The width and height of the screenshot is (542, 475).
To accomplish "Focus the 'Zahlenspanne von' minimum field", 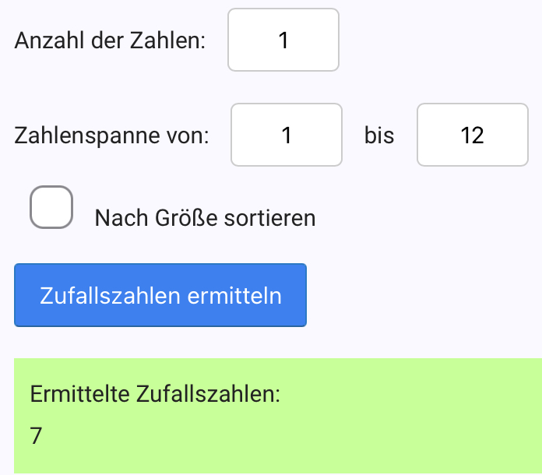I will 287,135.
